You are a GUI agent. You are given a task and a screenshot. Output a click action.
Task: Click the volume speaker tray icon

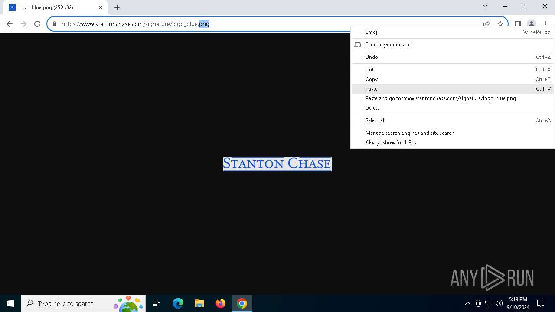coord(499,303)
